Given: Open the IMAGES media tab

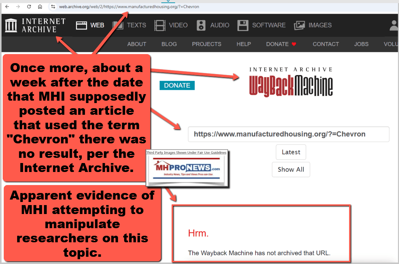Looking at the screenshot, I should [320, 25].
